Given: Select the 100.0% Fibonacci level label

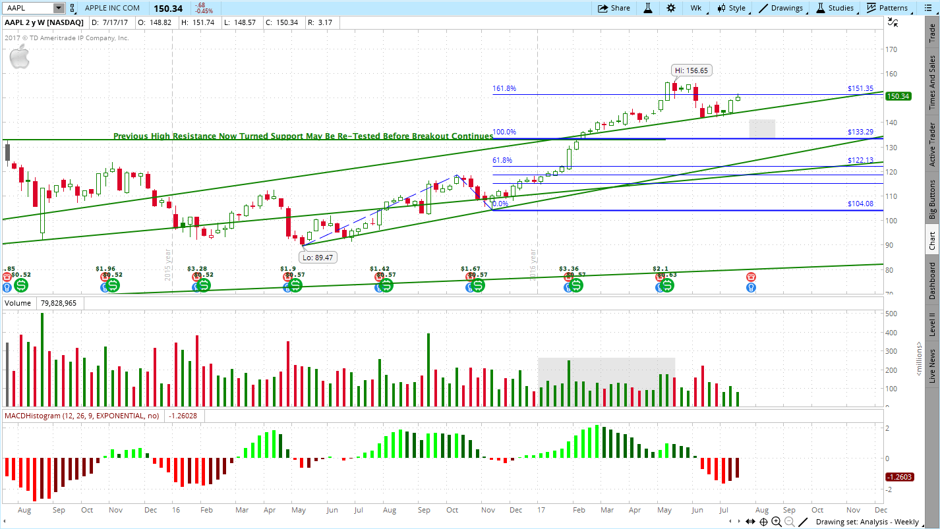Looking at the screenshot, I should (504, 132).
